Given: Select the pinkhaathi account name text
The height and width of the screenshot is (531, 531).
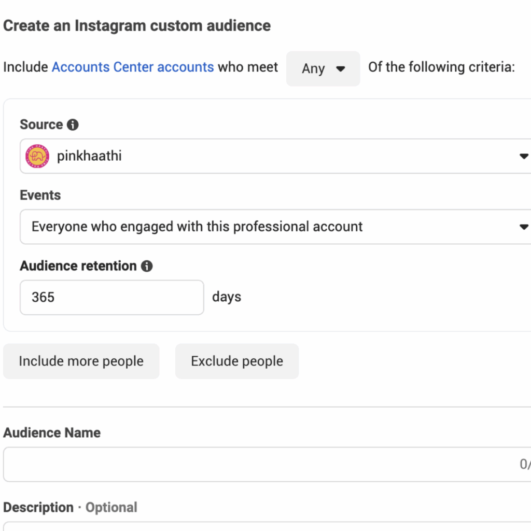Looking at the screenshot, I should click(89, 156).
